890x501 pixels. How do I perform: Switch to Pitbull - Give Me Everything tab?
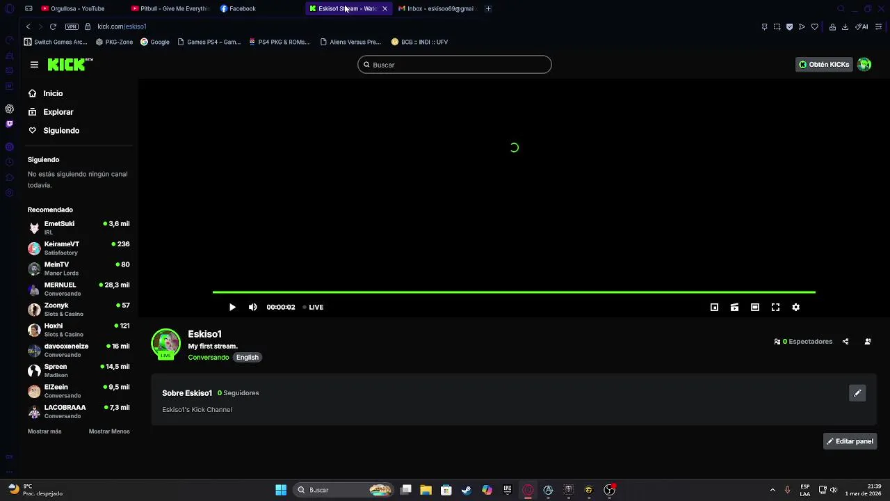(x=171, y=8)
